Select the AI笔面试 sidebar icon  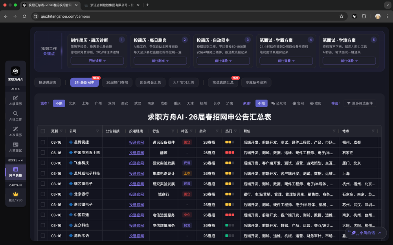(x=15, y=145)
